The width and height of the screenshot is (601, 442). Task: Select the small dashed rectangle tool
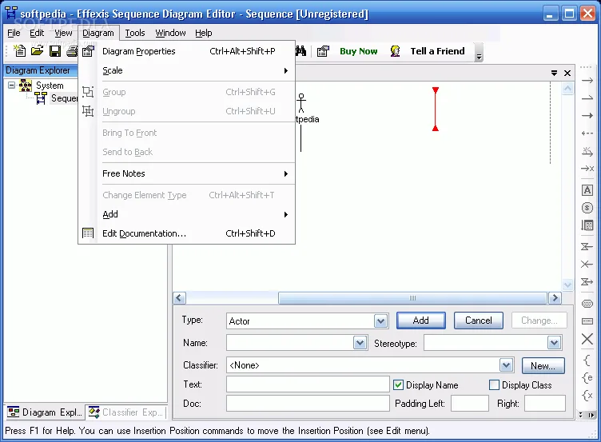click(x=587, y=321)
